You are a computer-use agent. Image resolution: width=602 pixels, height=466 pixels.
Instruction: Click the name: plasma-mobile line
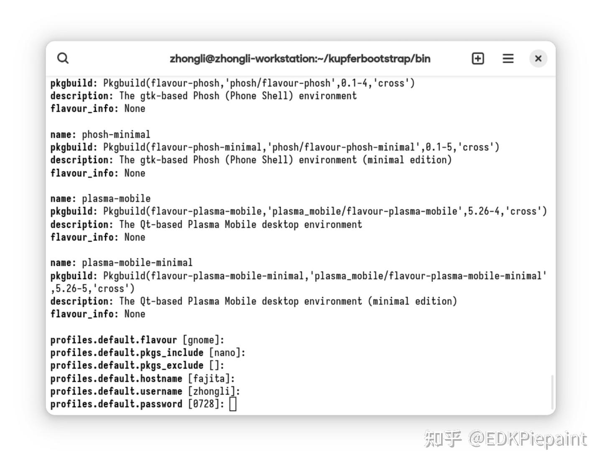100,199
